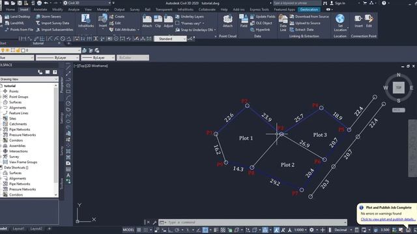The width and height of the screenshot is (417, 234).
Task: Toggle layer on/off lightbulb icon
Action: (3, 50)
